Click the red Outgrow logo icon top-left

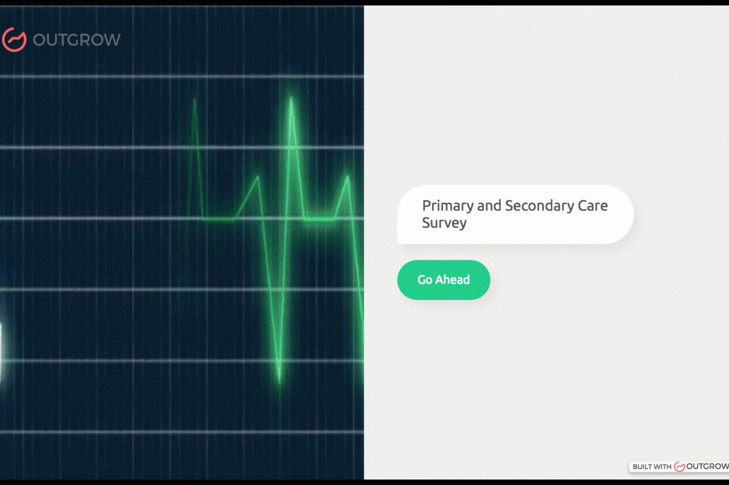[x=13, y=39]
